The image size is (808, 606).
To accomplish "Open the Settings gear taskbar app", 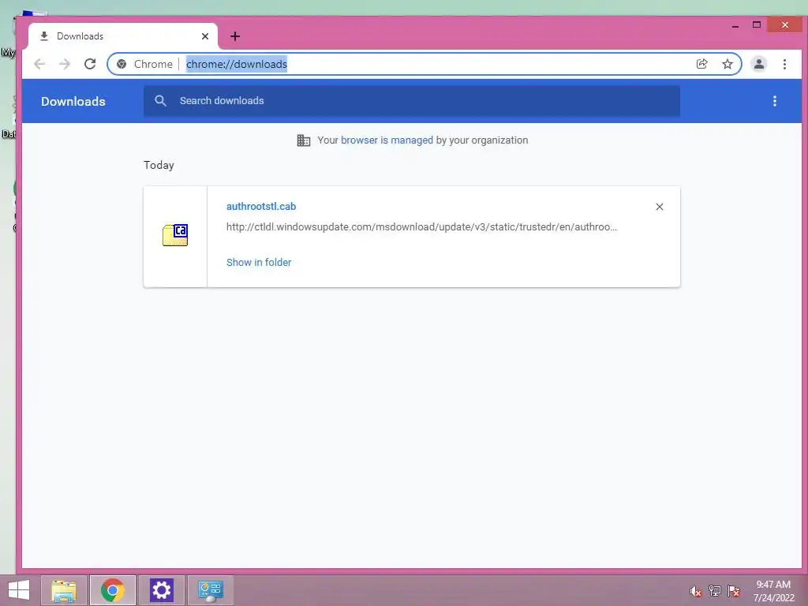I will [x=161, y=590].
